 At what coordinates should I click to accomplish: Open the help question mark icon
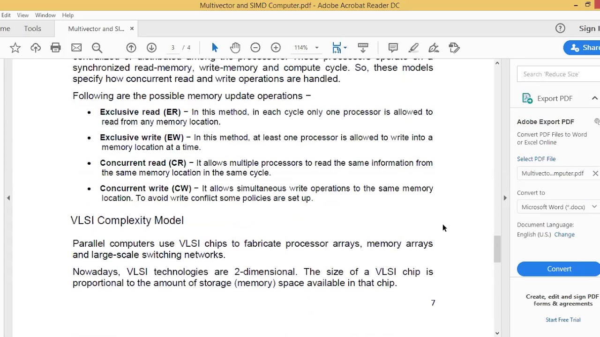[x=560, y=29]
